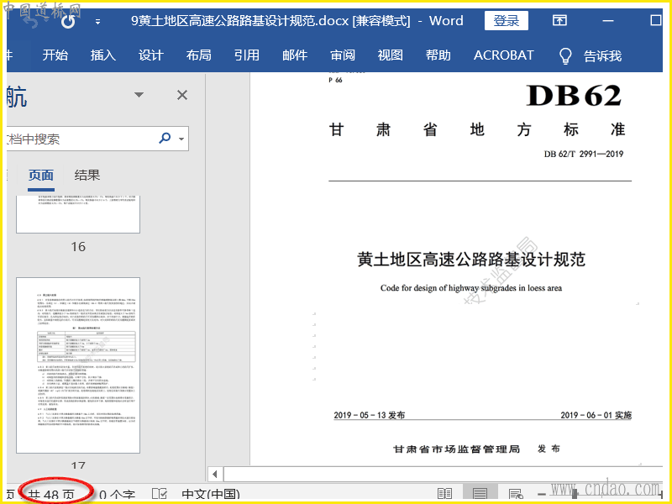Screen dimensions: 672x504
Task: Click the 告诉我 search box text
Action: (602, 55)
